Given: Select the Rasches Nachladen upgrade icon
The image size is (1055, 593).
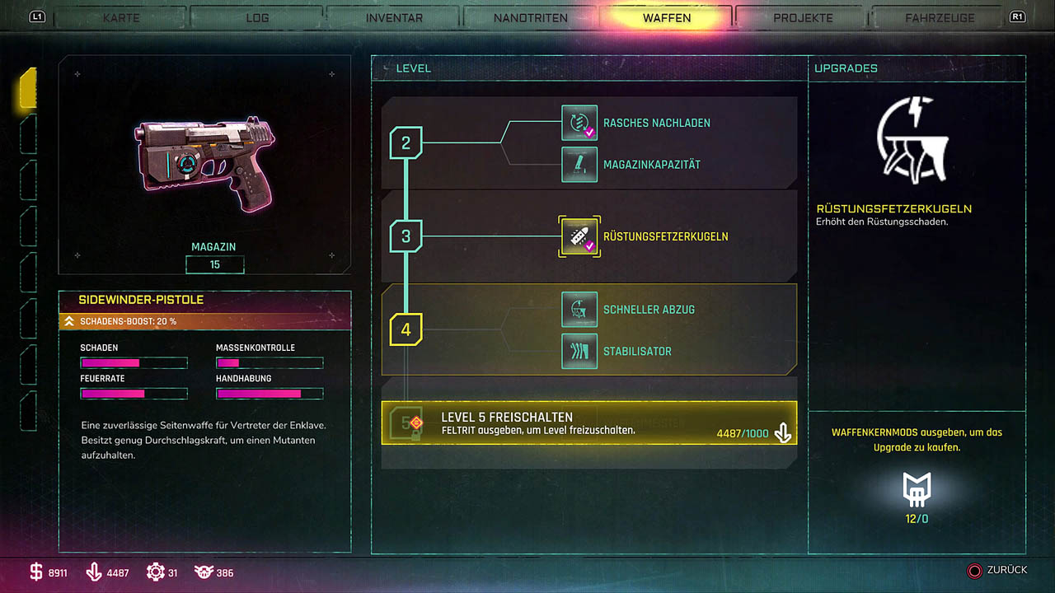Looking at the screenshot, I should point(579,123).
